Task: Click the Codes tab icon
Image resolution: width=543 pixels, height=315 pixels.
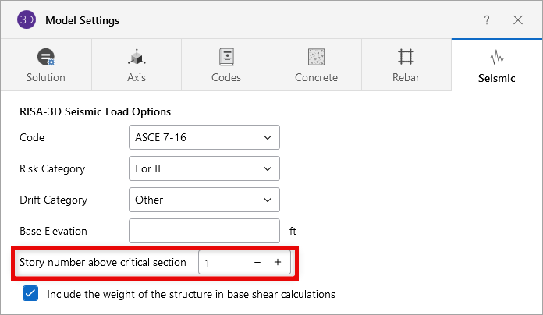Action: point(226,57)
